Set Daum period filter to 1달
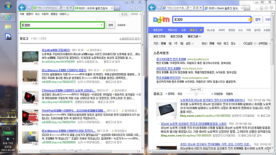This screenshot has height=155, width=276. (182, 43)
